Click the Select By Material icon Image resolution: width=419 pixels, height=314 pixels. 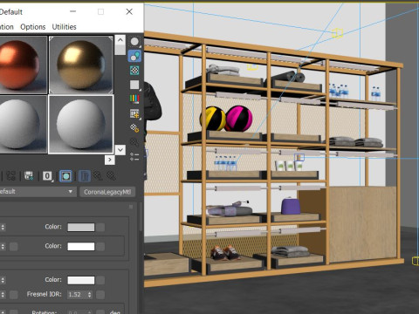tap(134, 142)
